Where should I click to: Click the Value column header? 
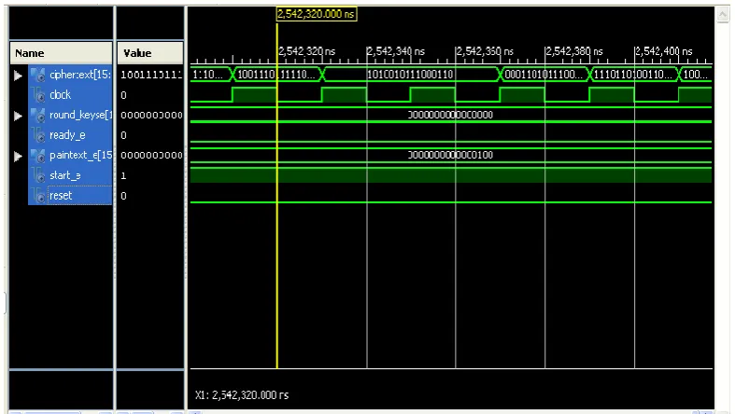(x=150, y=53)
